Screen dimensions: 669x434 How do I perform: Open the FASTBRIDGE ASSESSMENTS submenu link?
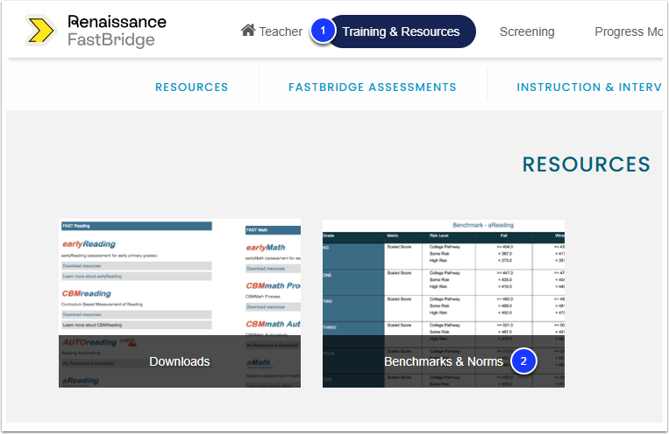(373, 87)
